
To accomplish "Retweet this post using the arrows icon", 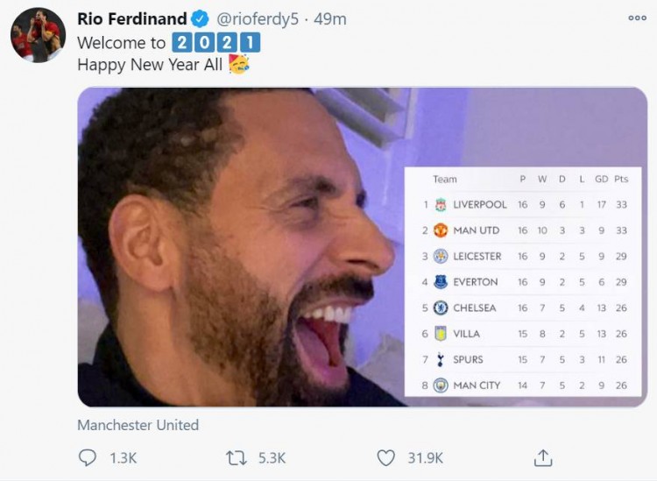I will click(x=237, y=458).
